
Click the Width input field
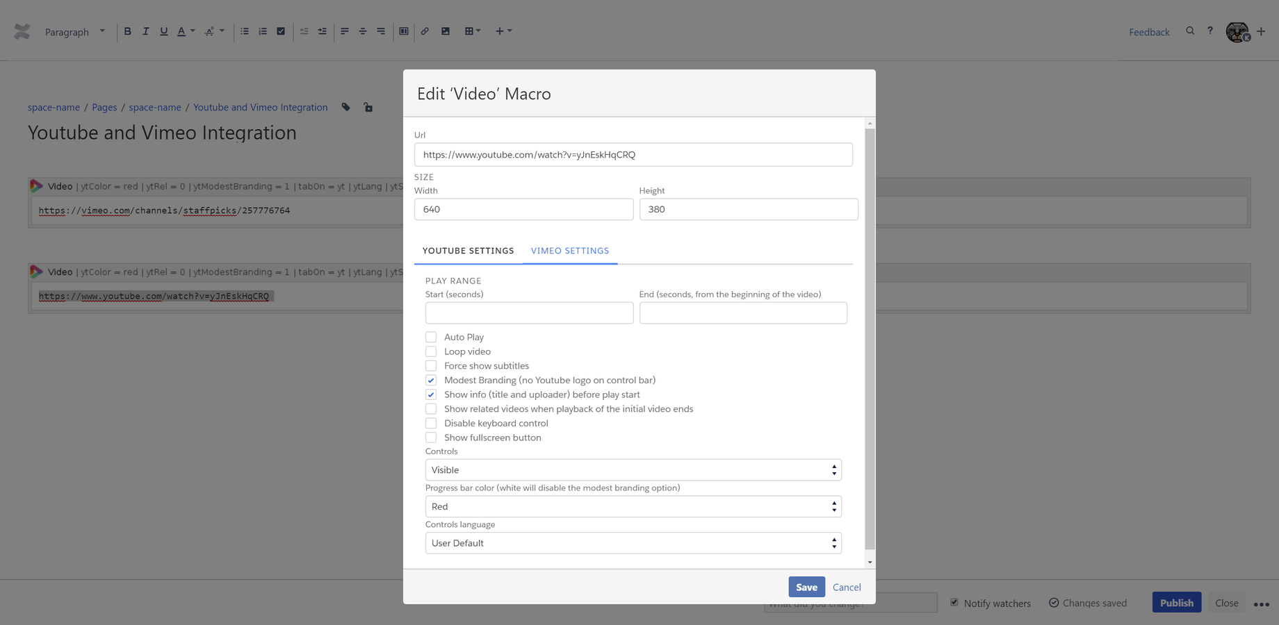[x=523, y=209]
